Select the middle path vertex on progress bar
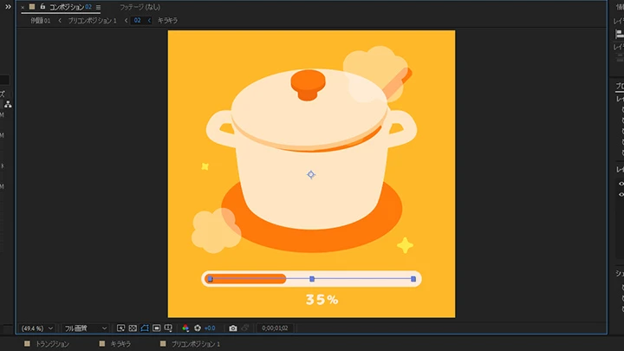 [312, 279]
